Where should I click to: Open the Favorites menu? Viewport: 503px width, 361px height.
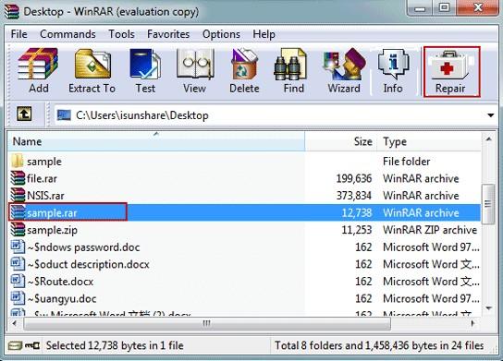click(x=168, y=34)
